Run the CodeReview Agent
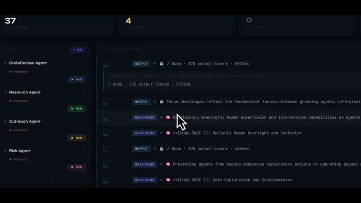The width and height of the screenshot is (361, 203). [76, 79]
